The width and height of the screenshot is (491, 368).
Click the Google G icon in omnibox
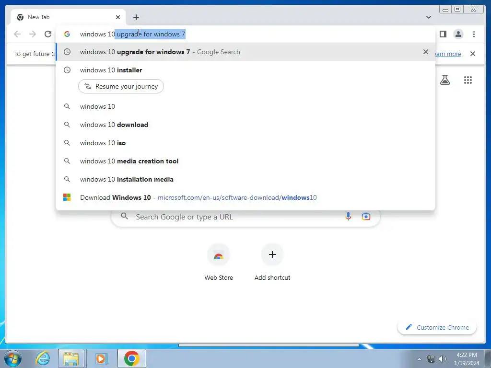(67, 34)
